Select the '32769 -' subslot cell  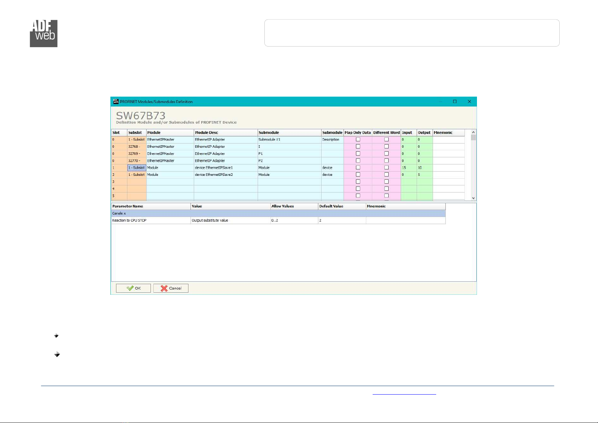point(137,153)
